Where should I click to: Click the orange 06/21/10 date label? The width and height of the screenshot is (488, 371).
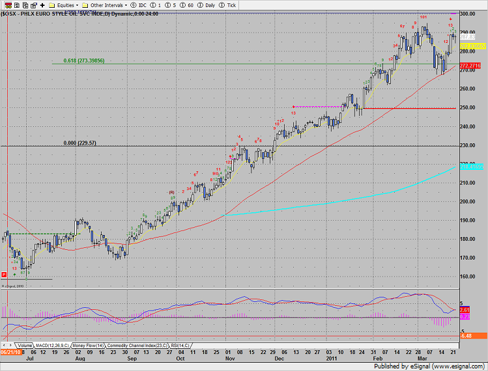[10, 352]
